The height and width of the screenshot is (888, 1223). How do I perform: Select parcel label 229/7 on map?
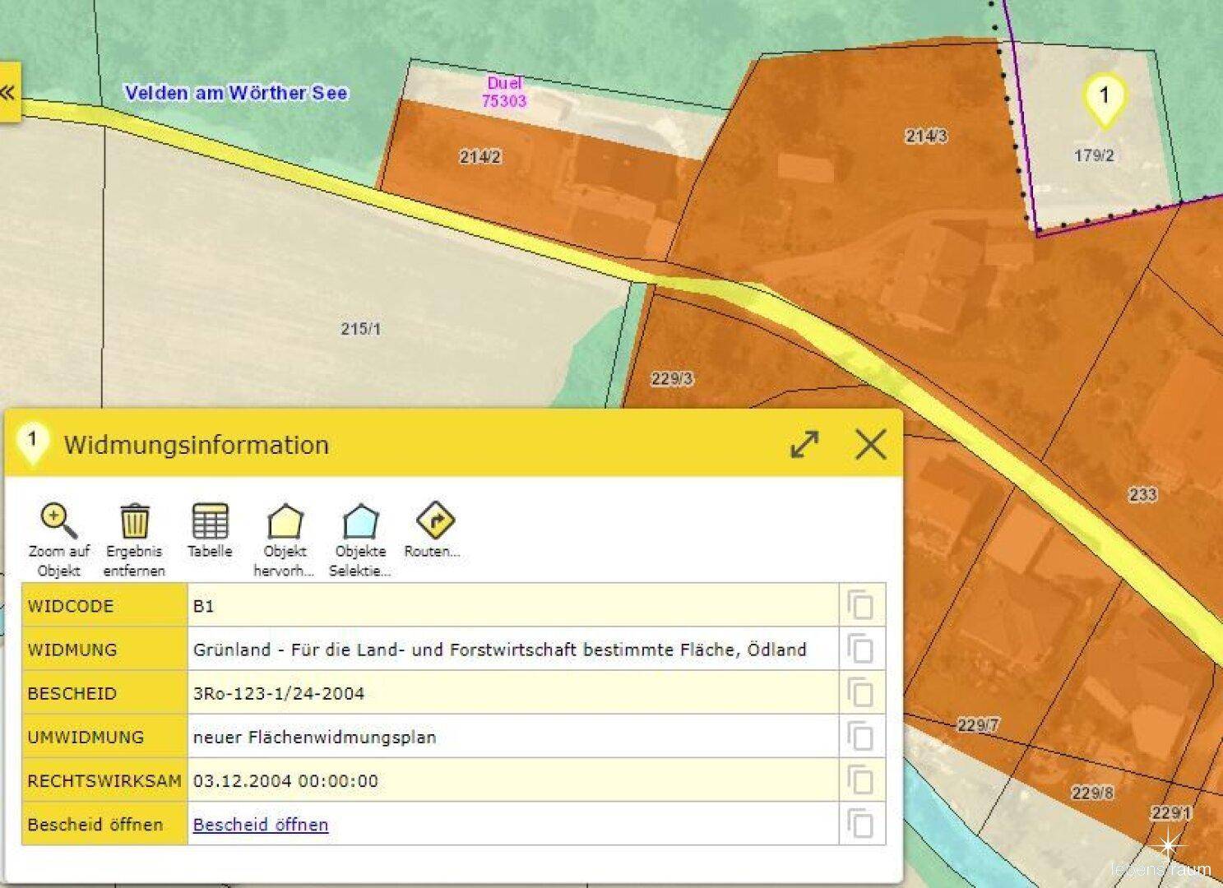coord(979,725)
